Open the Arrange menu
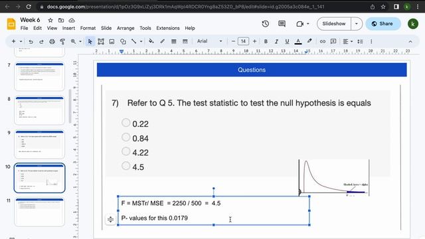Viewport: 425px width, 239px height. [x=126, y=28]
